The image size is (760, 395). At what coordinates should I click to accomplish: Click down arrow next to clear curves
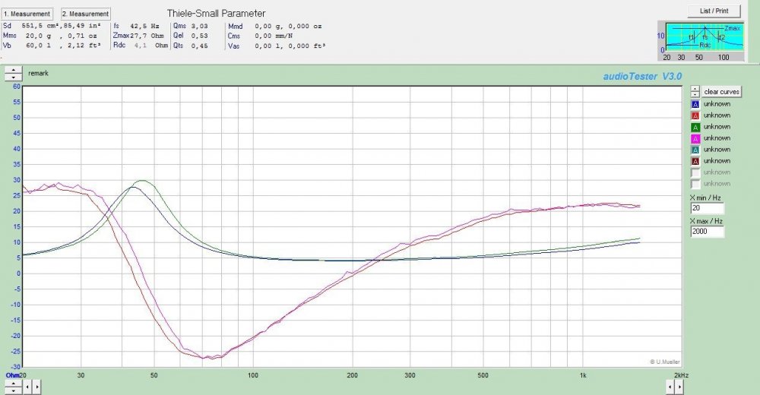point(695,95)
